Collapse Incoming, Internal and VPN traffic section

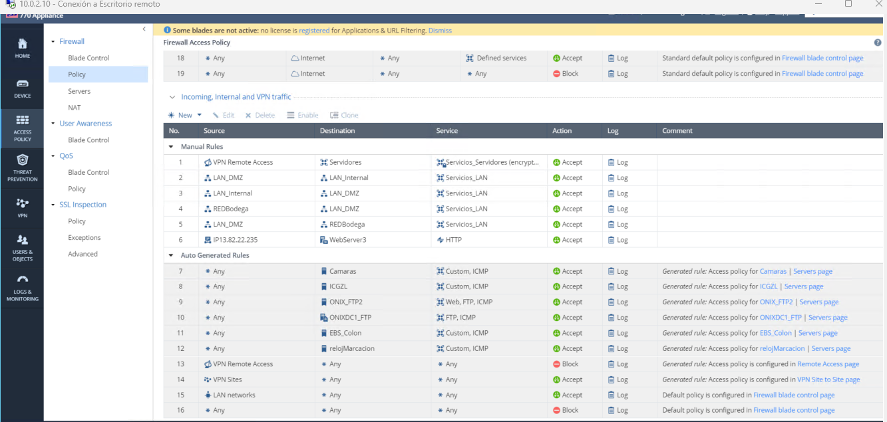click(x=172, y=97)
